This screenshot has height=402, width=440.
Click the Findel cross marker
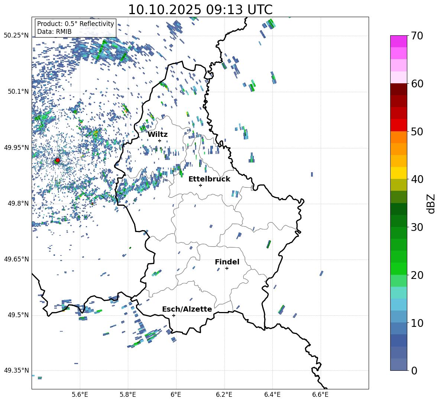227,268
